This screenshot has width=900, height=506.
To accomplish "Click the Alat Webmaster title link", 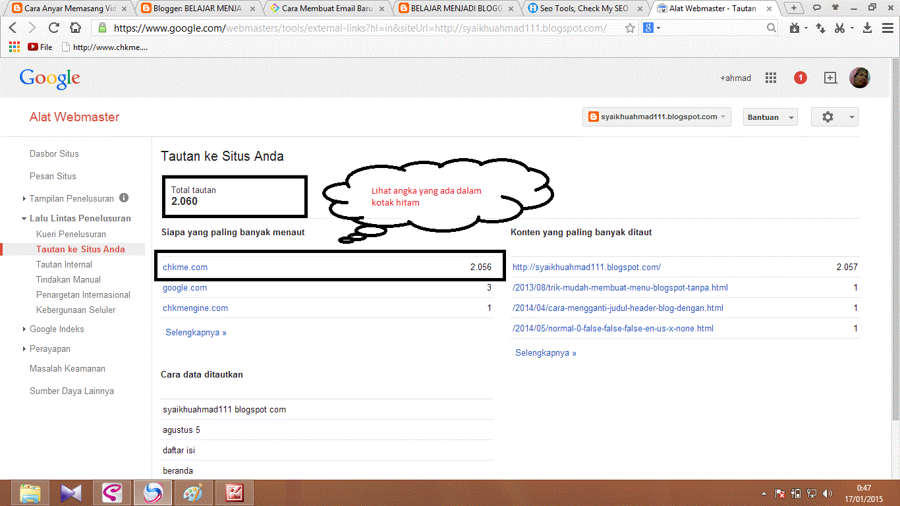I will point(74,117).
